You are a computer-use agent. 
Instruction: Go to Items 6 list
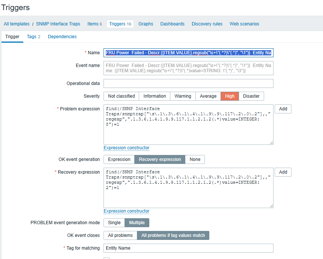tap(95, 24)
